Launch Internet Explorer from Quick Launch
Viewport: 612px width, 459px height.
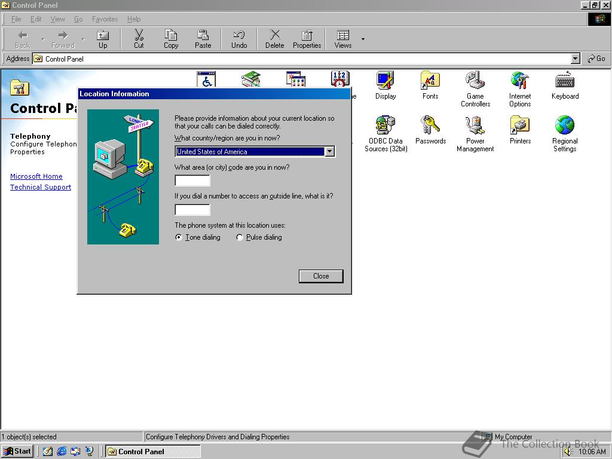pyautogui.click(x=62, y=451)
